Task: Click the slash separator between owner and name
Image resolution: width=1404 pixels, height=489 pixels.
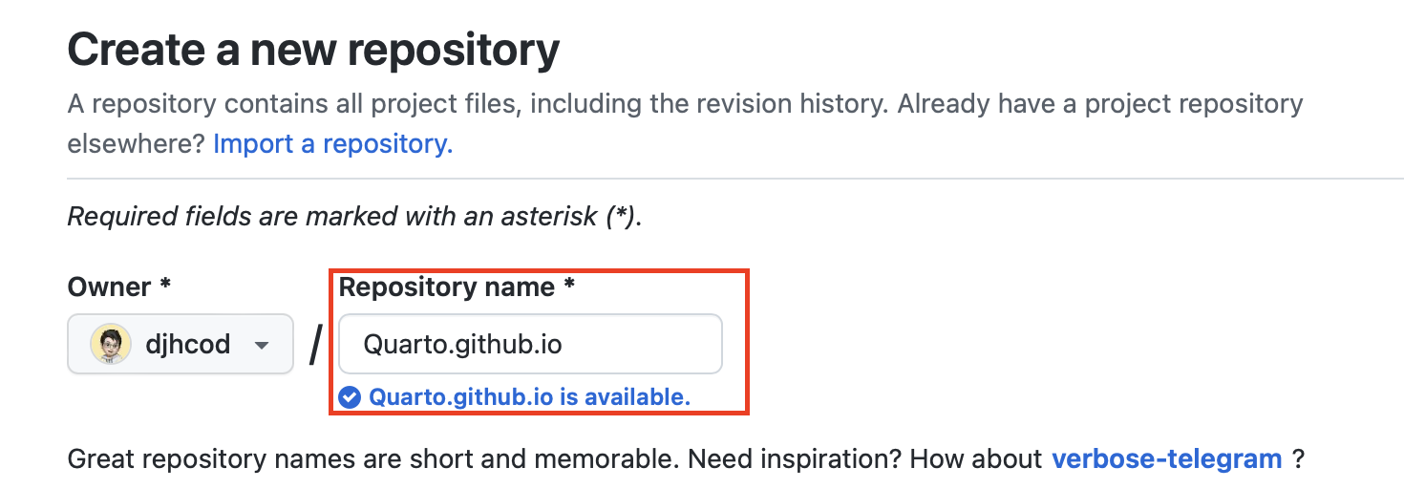Action: point(316,346)
